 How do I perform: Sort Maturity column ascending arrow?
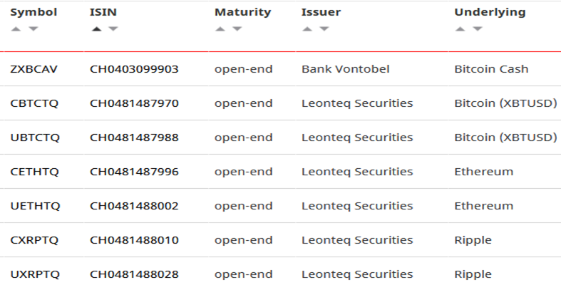tap(220, 29)
